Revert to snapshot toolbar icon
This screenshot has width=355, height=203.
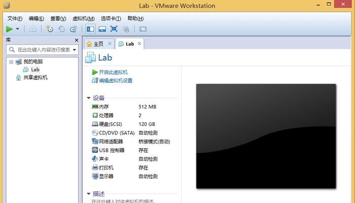click(62, 29)
